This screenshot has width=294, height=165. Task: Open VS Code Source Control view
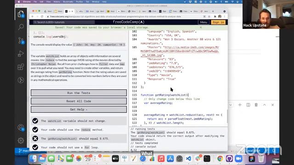[x=21, y=40]
